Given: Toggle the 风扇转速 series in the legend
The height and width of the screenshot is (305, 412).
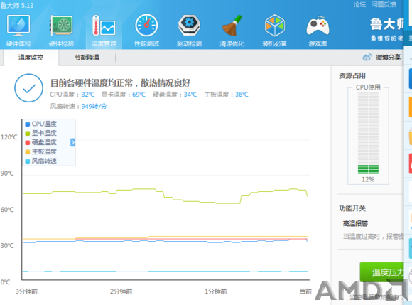Looking at the screenshot, I should (40, 161).
